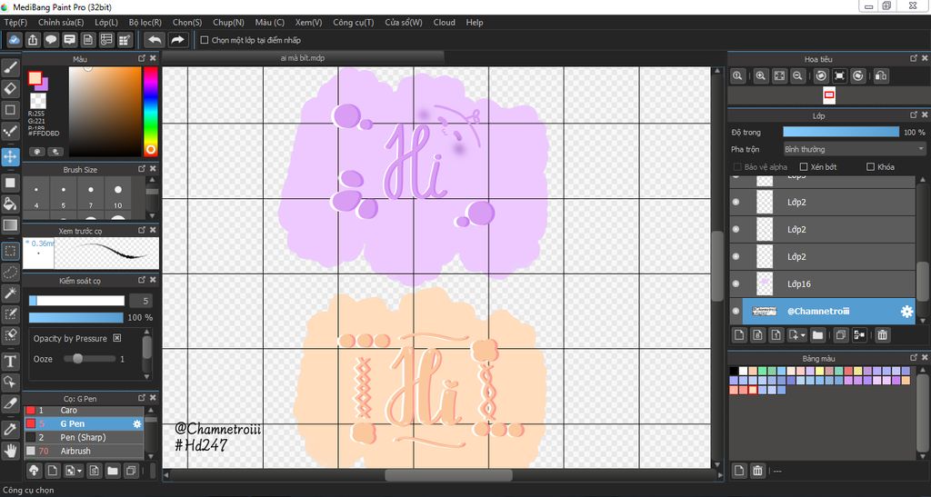The height and width of the screenshot is (497, 931).
Task: Float the Lớp layer panel via popout icon
Action: pyautogui.click(x=913, y=115)
